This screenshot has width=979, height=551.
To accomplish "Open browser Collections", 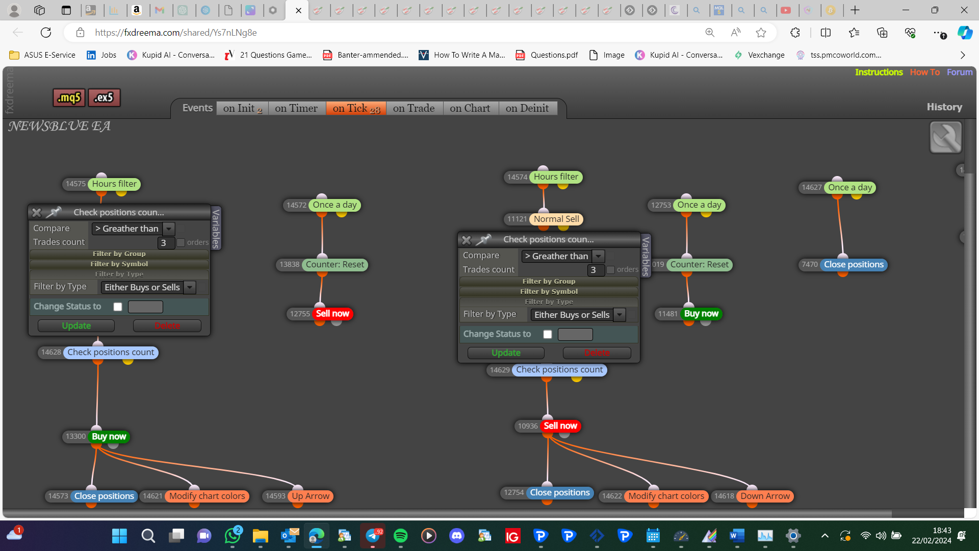I will [x=882, y=33].
